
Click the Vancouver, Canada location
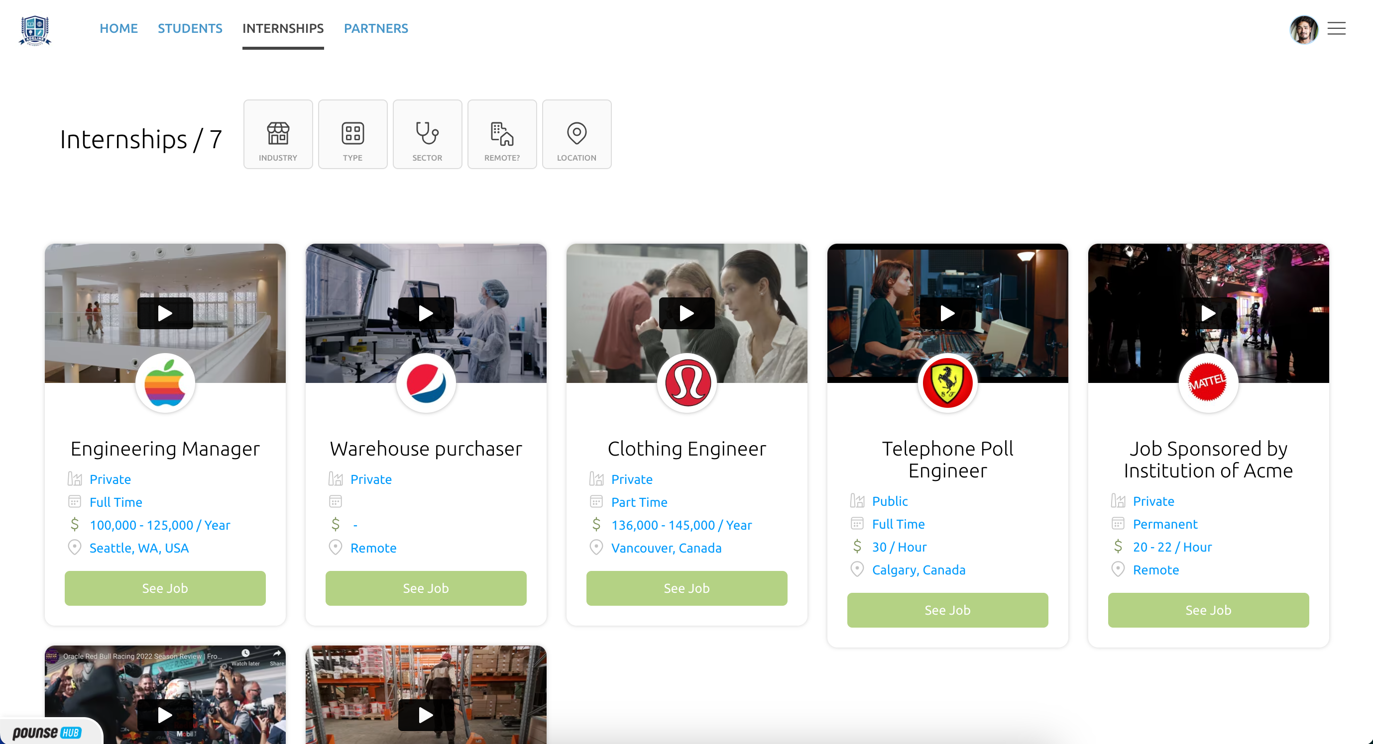coord(666,548)
